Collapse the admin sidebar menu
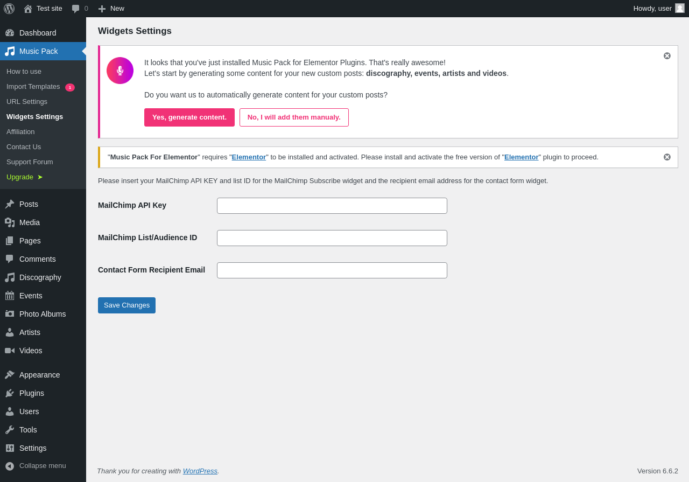689x482 pixels. [x=43, y=466]
